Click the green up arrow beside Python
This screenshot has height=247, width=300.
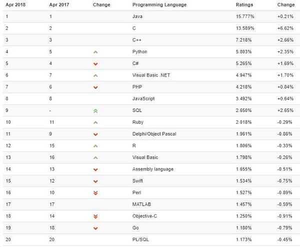pos(95,52)
